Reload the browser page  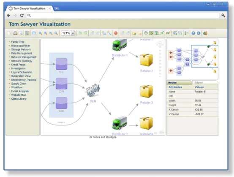click(22, 15)
